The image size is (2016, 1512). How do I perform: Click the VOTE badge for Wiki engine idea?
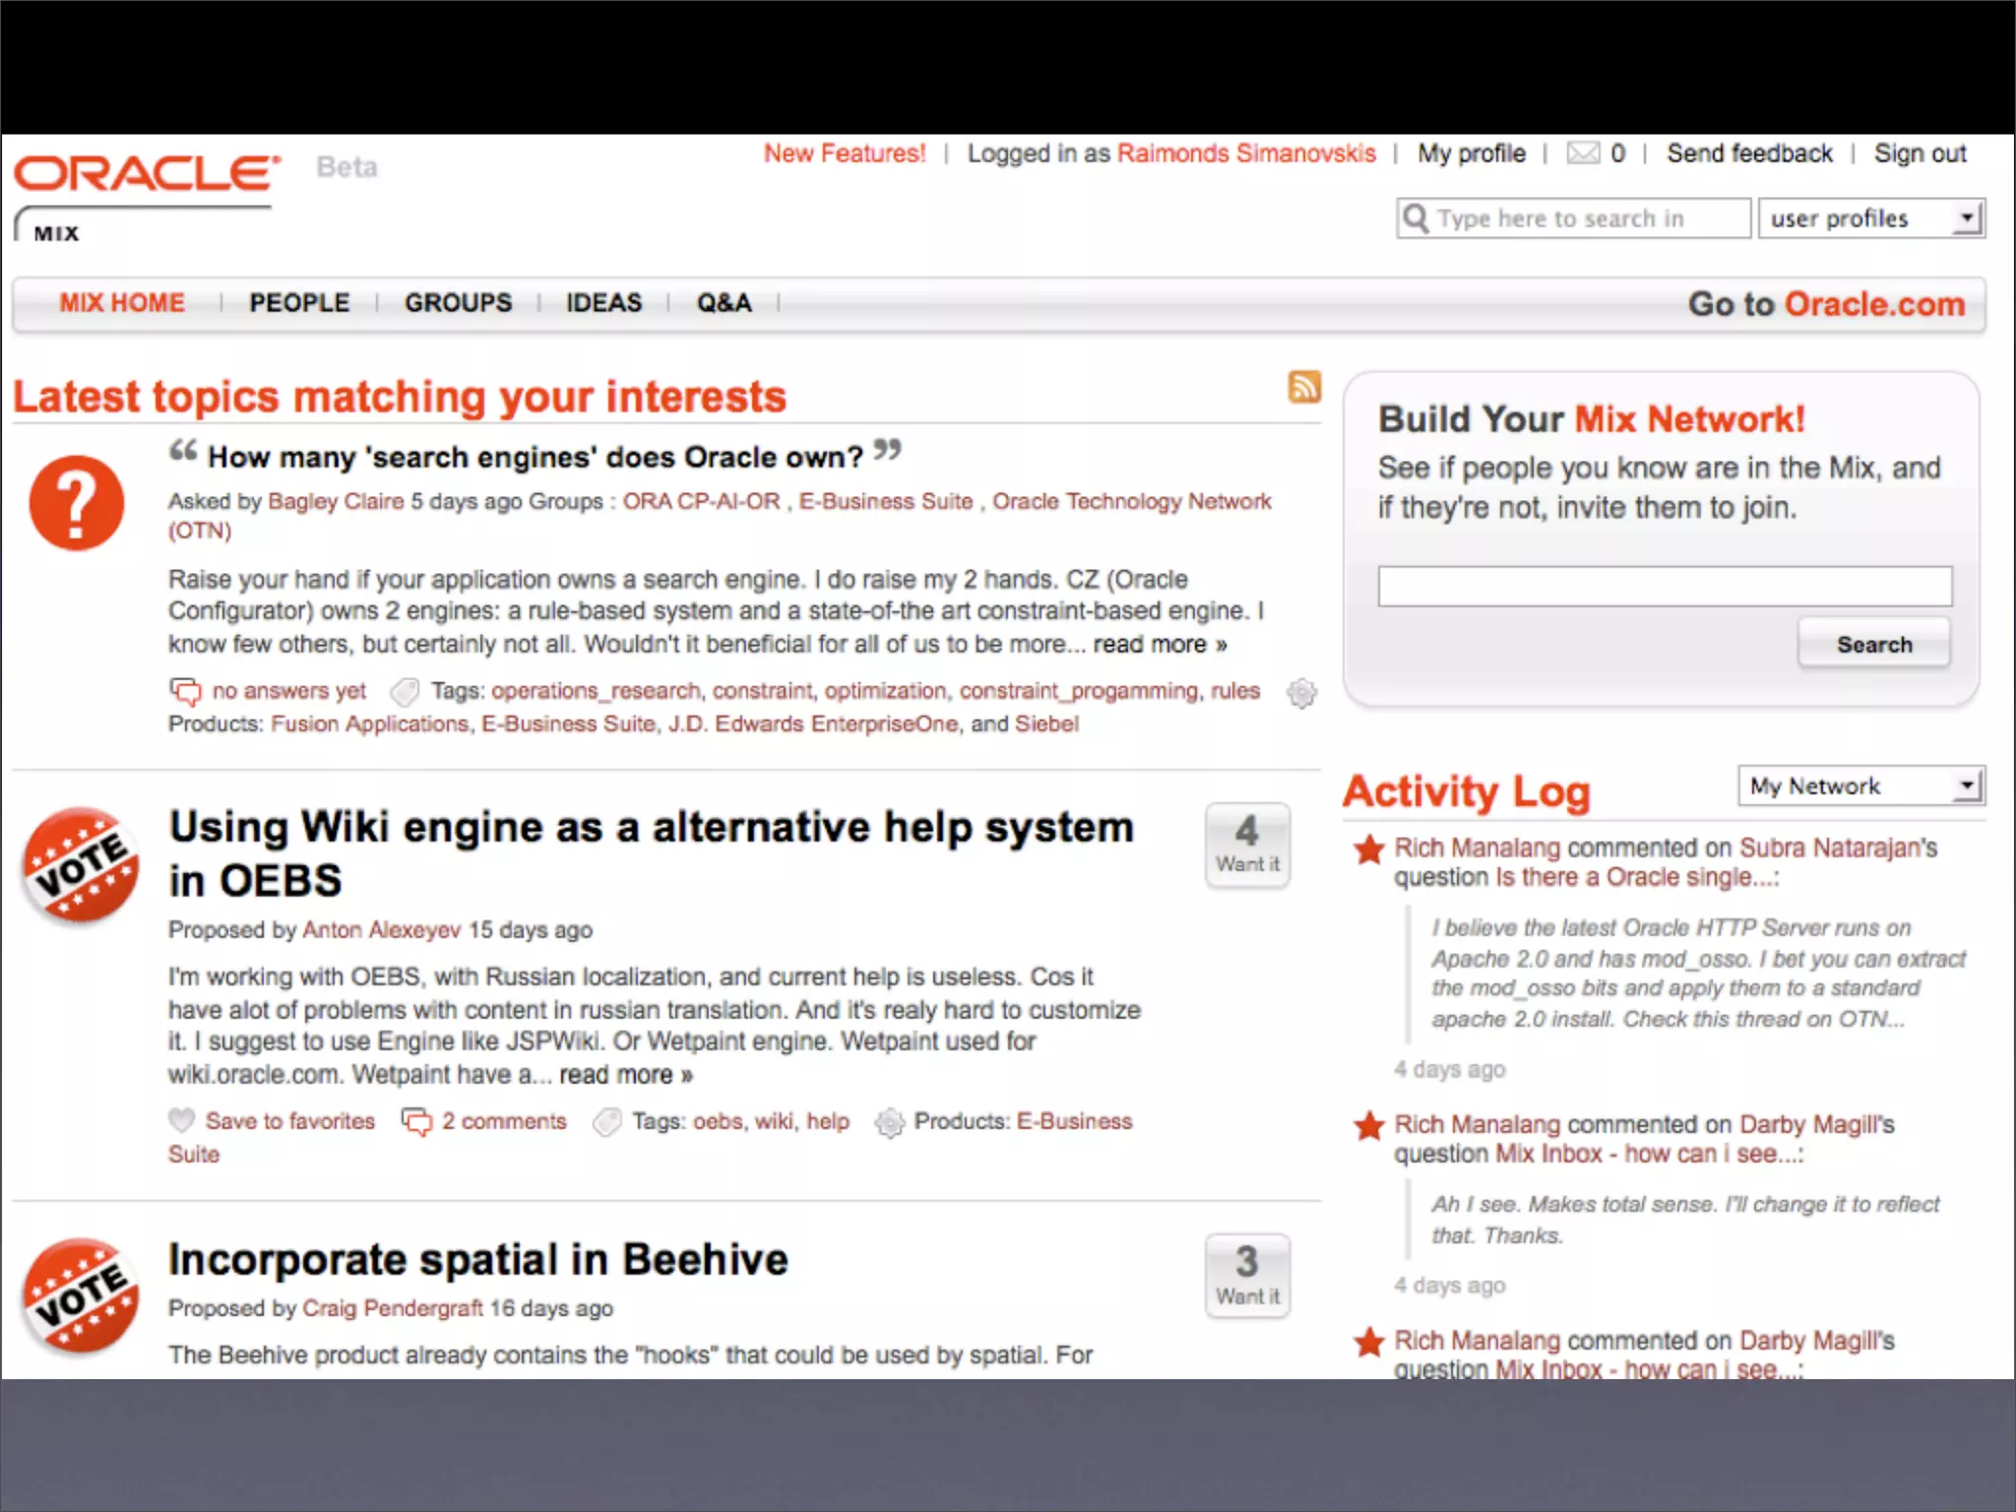click(x=81, y=866)
